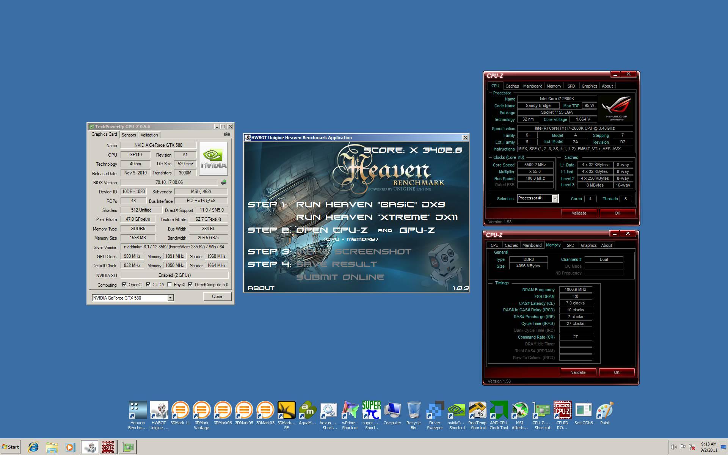Open SetLODb6 desktop icon
Image resolution: width=728 pixels, height=455 pixels.
pyautogui.click(x=584, y=413)
